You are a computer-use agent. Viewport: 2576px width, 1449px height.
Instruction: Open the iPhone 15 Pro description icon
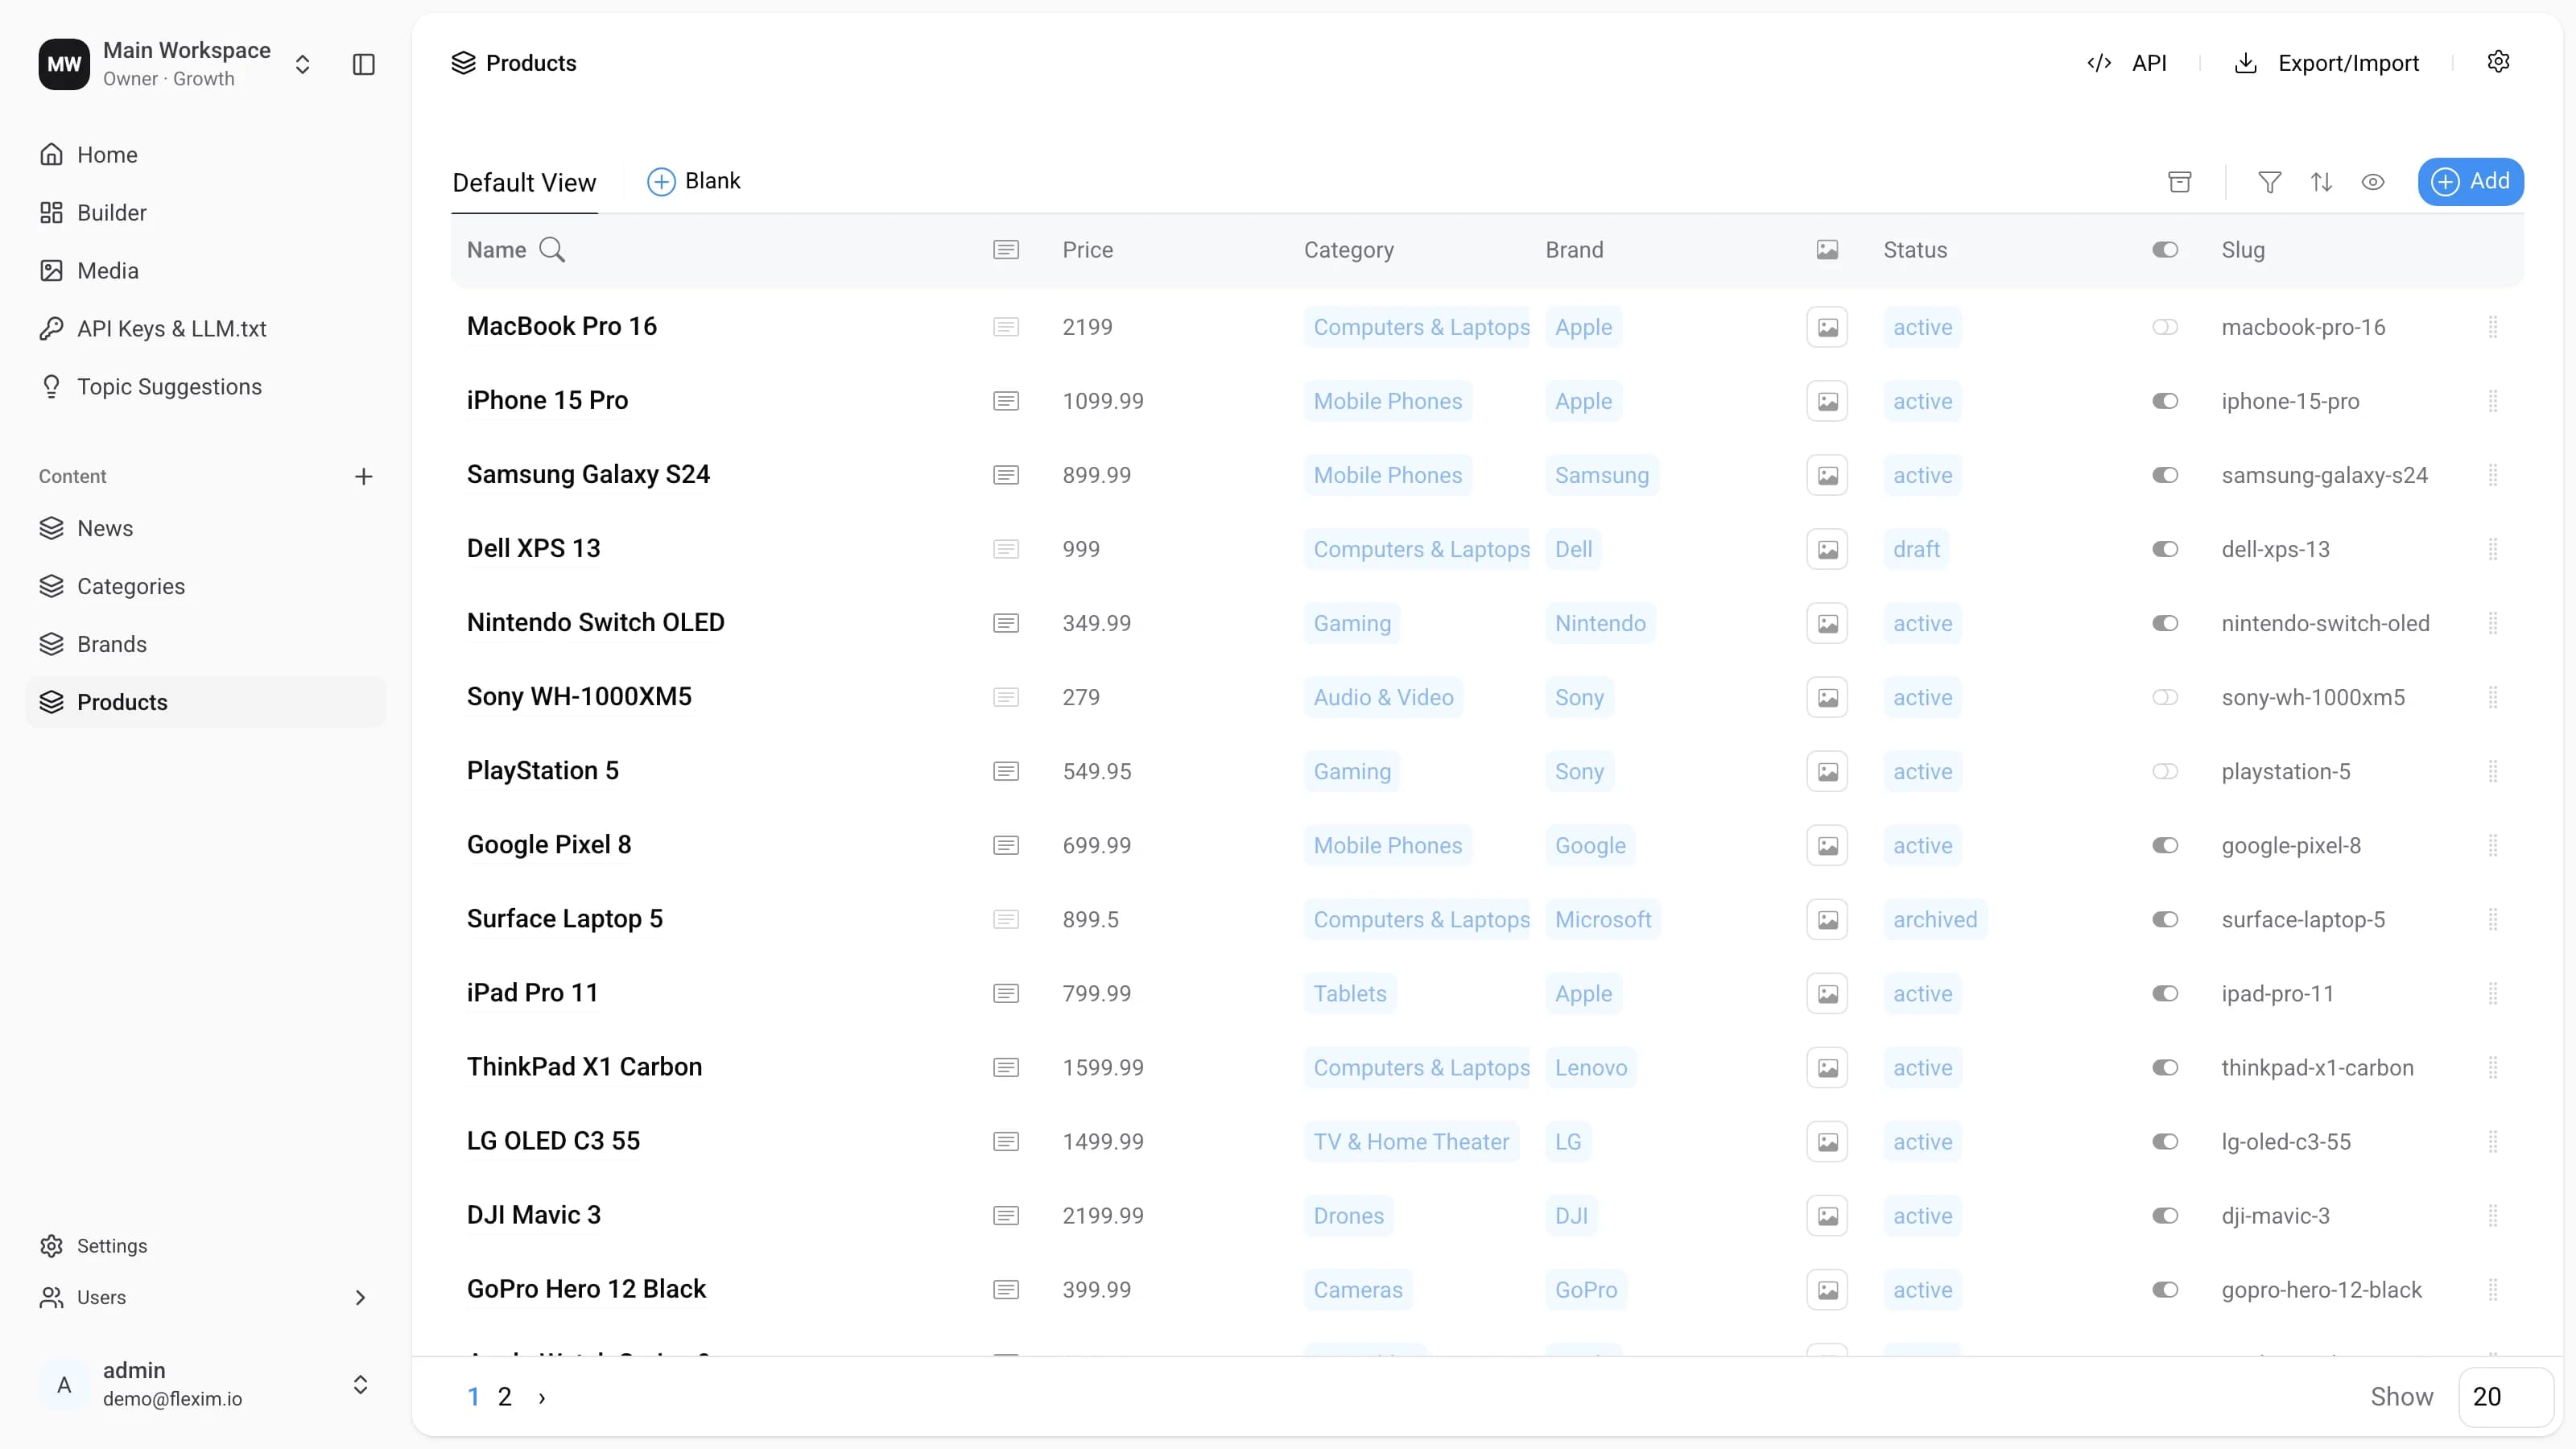[x=1006, y=401]
